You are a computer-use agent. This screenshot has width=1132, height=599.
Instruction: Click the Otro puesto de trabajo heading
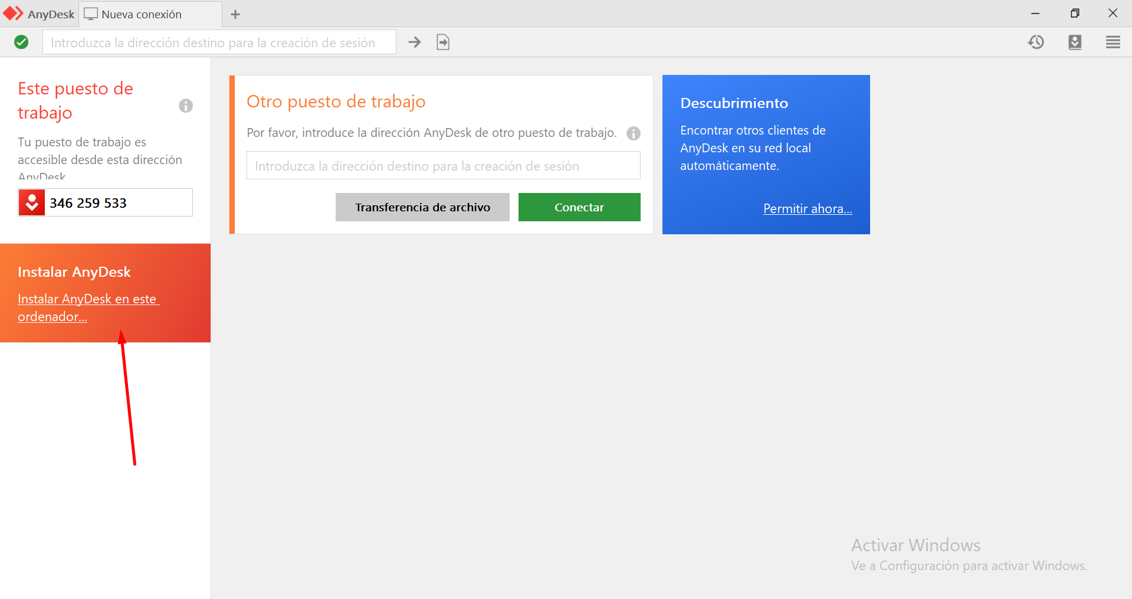(336, 102)
